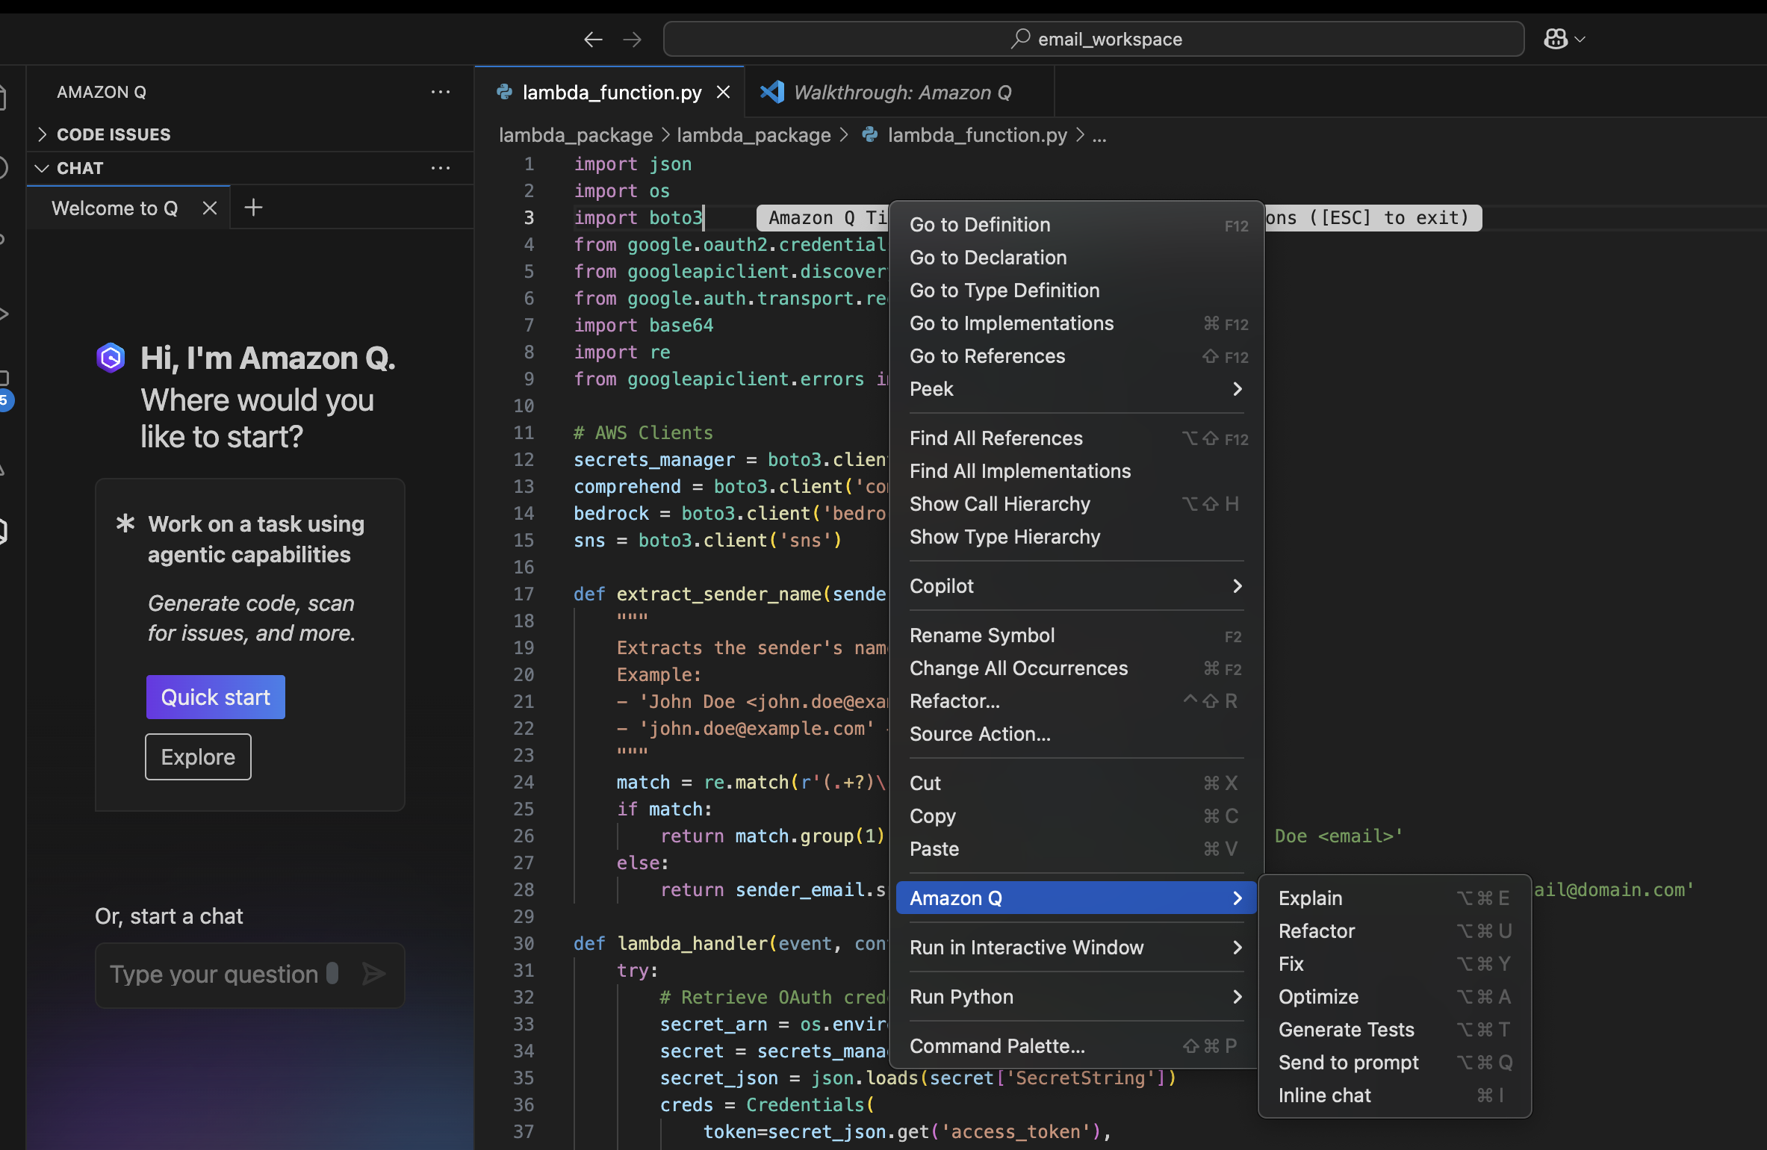This screenshot has width=1767, height=1150.
Task: Open the CHAT section more actions menu
Action: point(441,168)
